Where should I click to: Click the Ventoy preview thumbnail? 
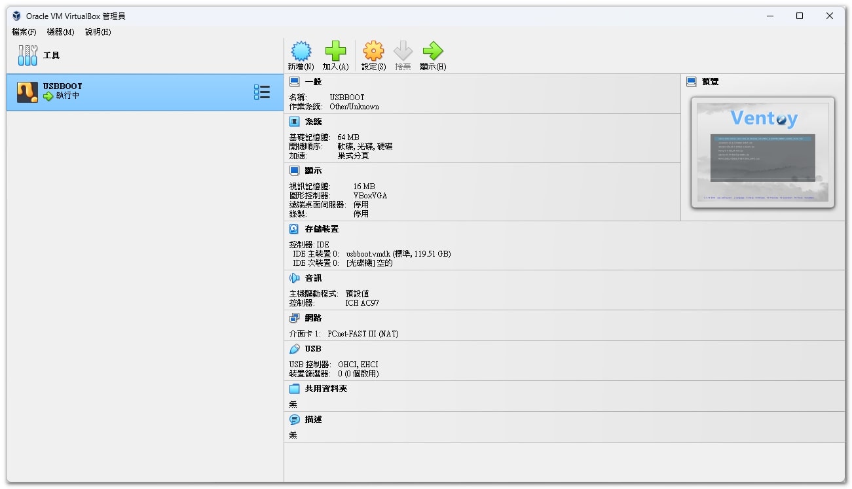(x=762, y=152)
